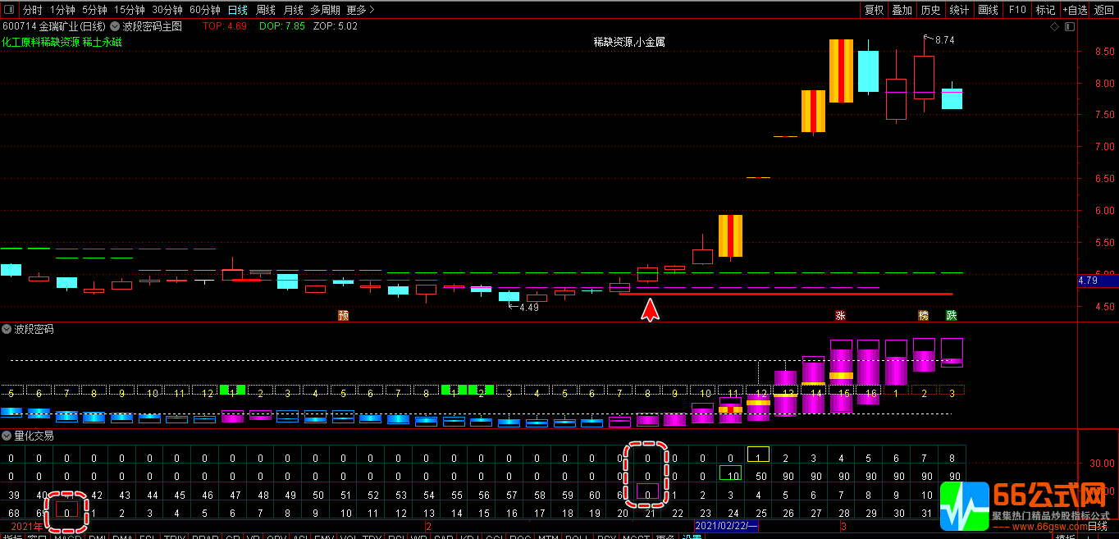Toggle 复权 price adjustment
The image size is (1119, 539).
pyautogui.click(x=874, y=10)
